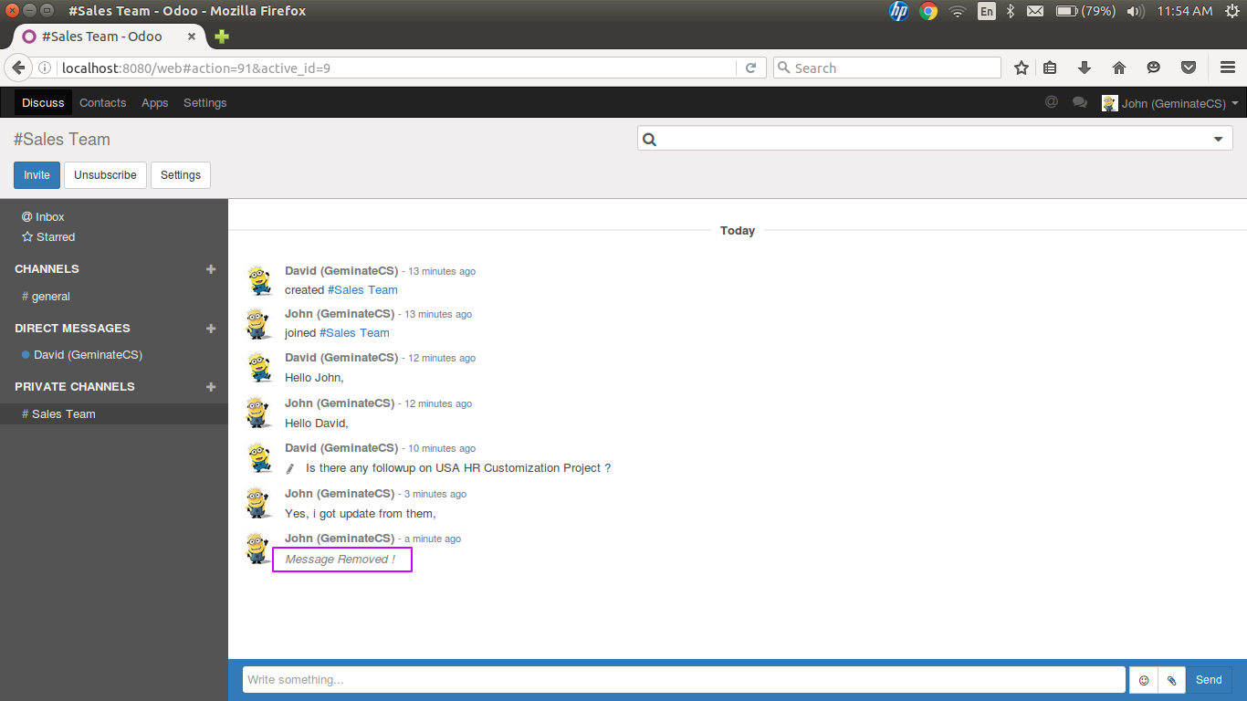
Task: Reload the page with refresh icon
Action: (x=750, y=68)
